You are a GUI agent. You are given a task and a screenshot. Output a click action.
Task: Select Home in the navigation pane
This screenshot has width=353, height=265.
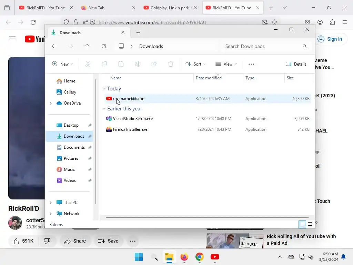69,81
